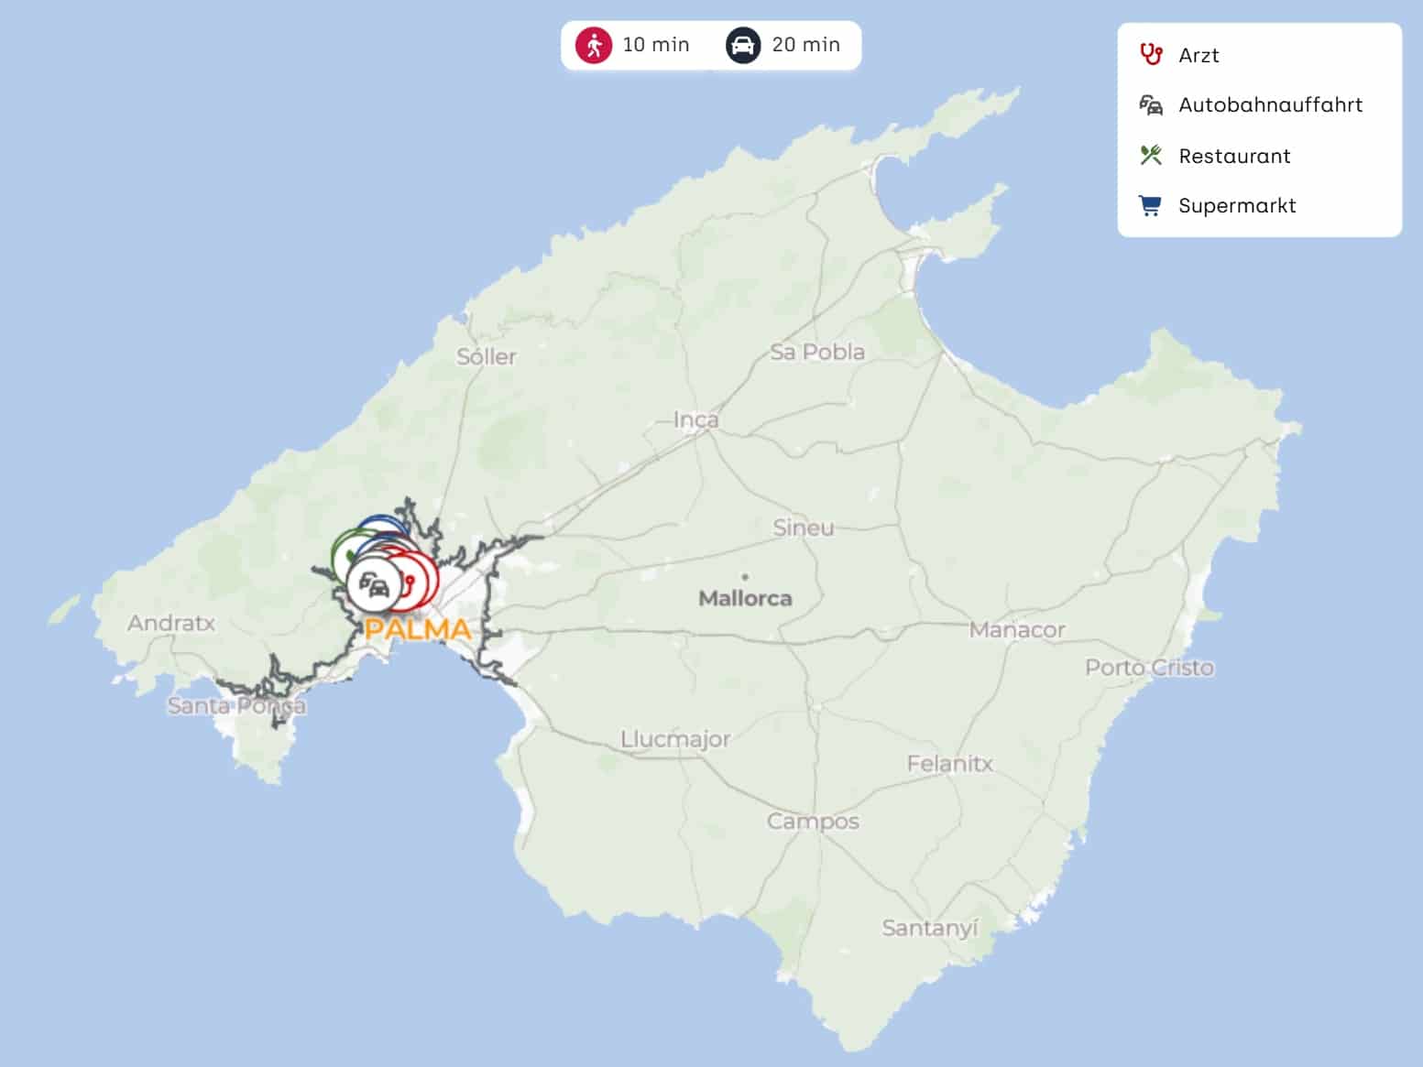
Task: Toggle the Arzt category in legend
Action: [1199, 56]
